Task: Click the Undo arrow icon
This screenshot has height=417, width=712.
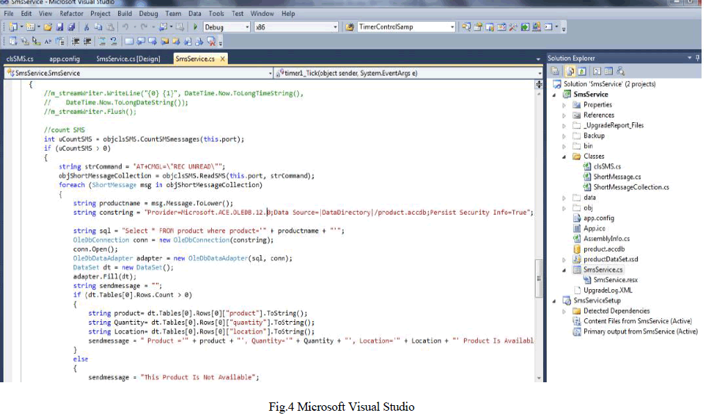Action: click(126, 27)
